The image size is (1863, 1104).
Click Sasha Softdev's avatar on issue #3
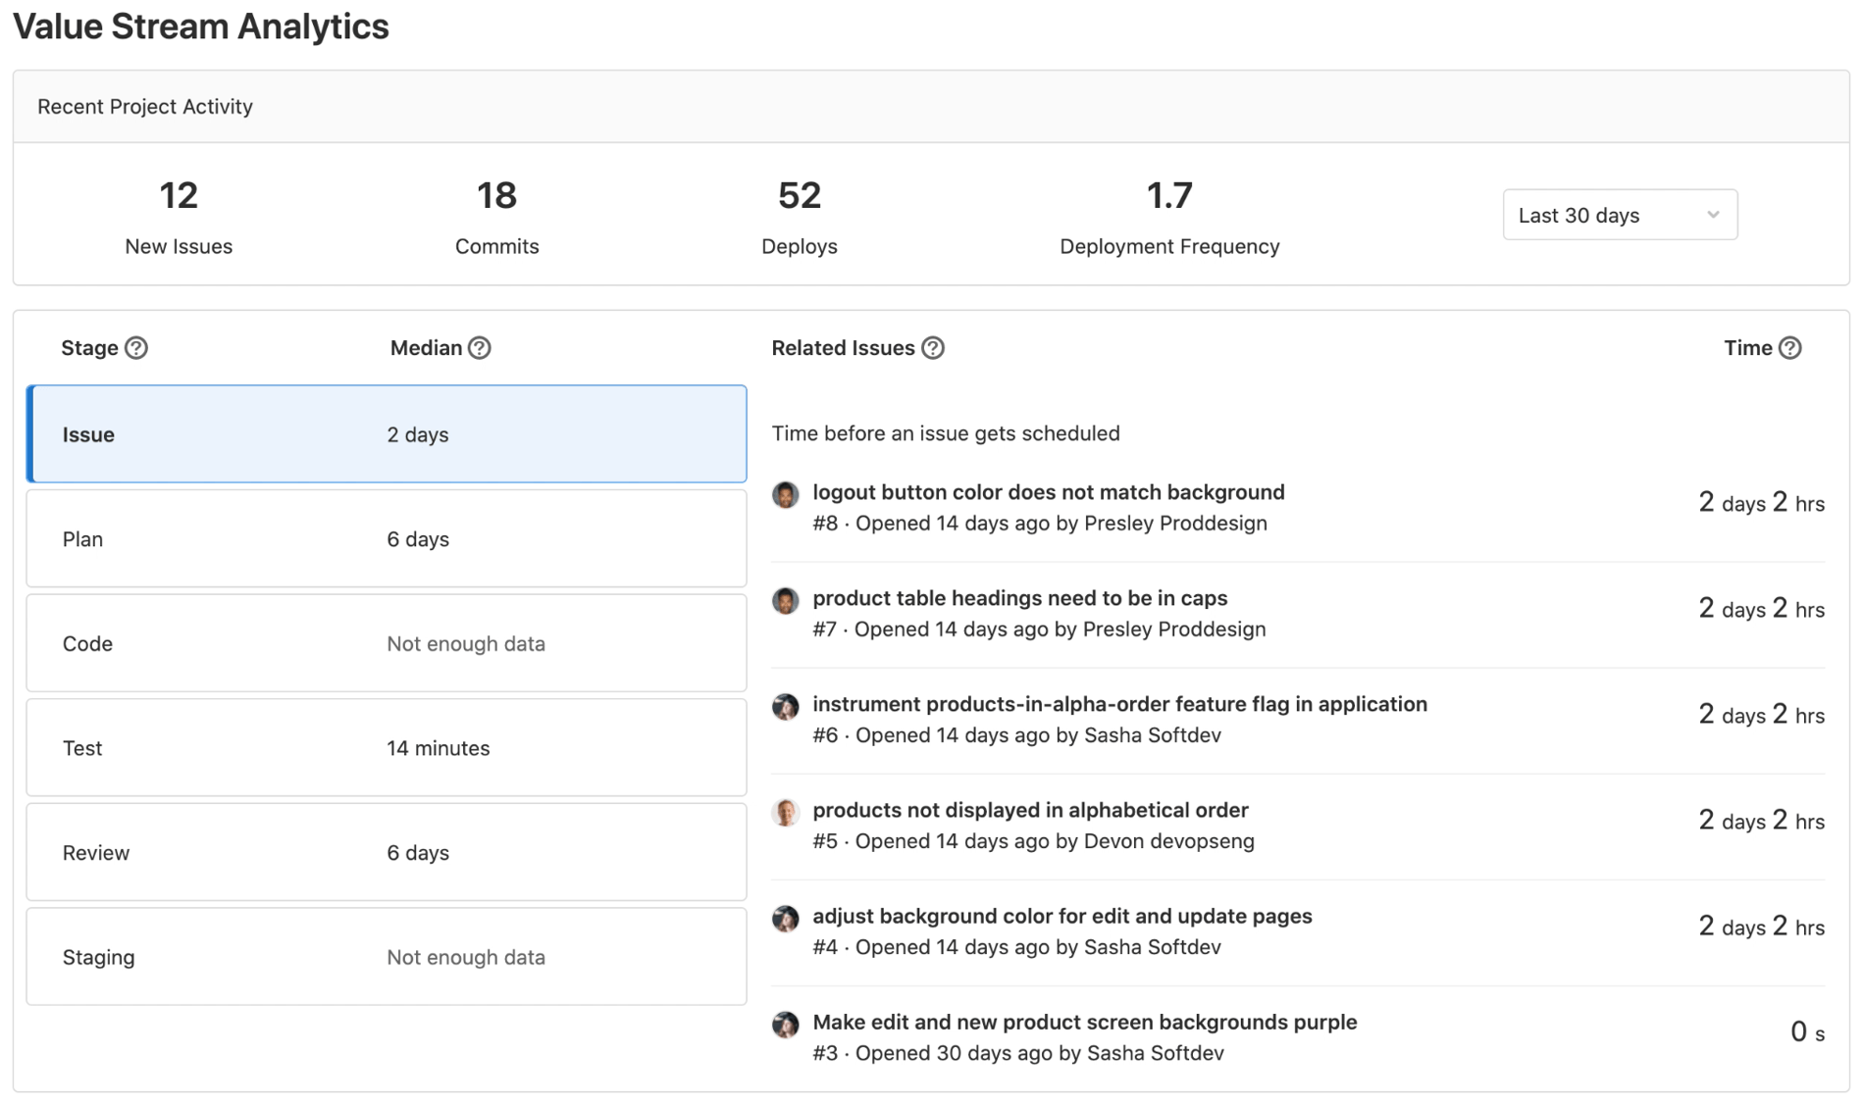coord(785,1025)
